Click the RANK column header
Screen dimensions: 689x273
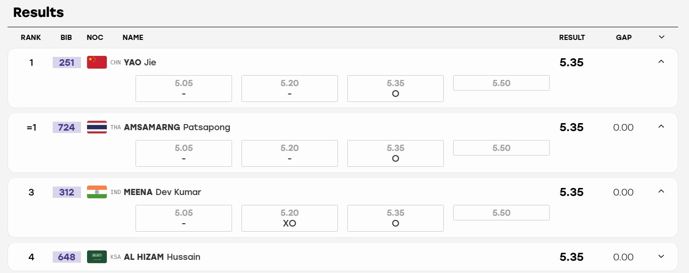(x=31, y=38)
